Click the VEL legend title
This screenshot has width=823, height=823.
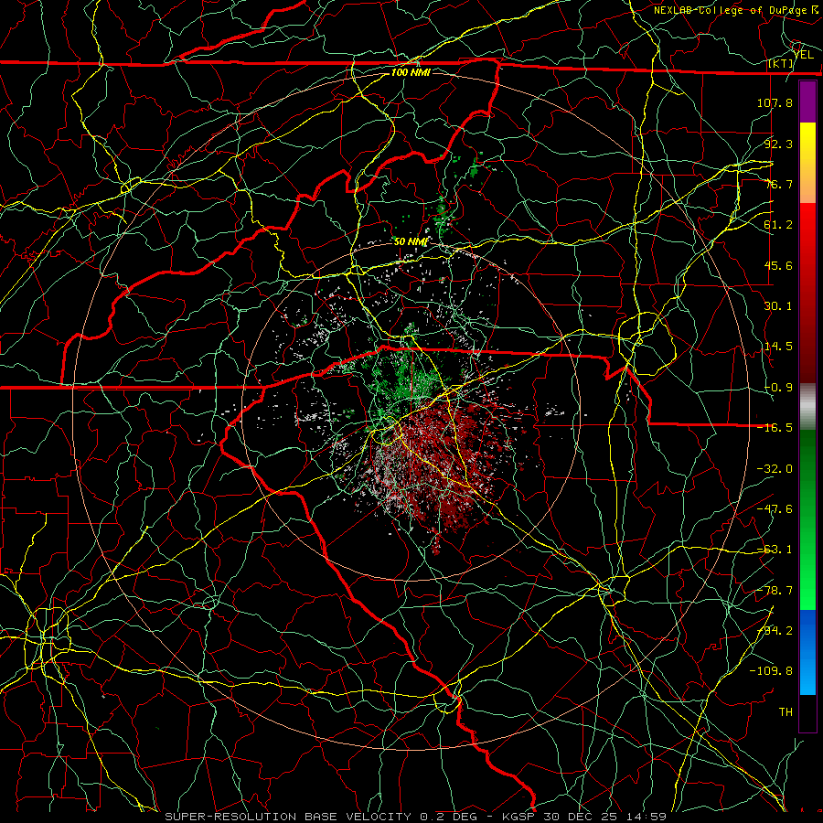pyautogui.click(x=803, y=55)
